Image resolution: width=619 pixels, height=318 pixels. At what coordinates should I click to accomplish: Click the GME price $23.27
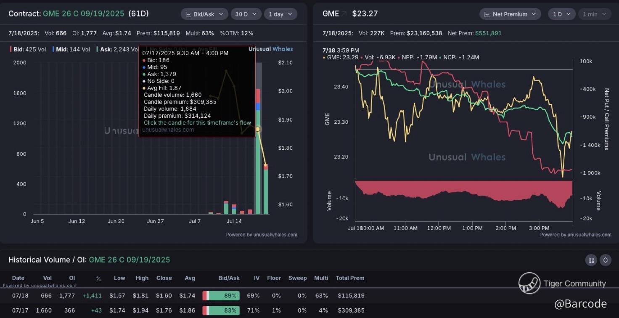click(365, 14)
